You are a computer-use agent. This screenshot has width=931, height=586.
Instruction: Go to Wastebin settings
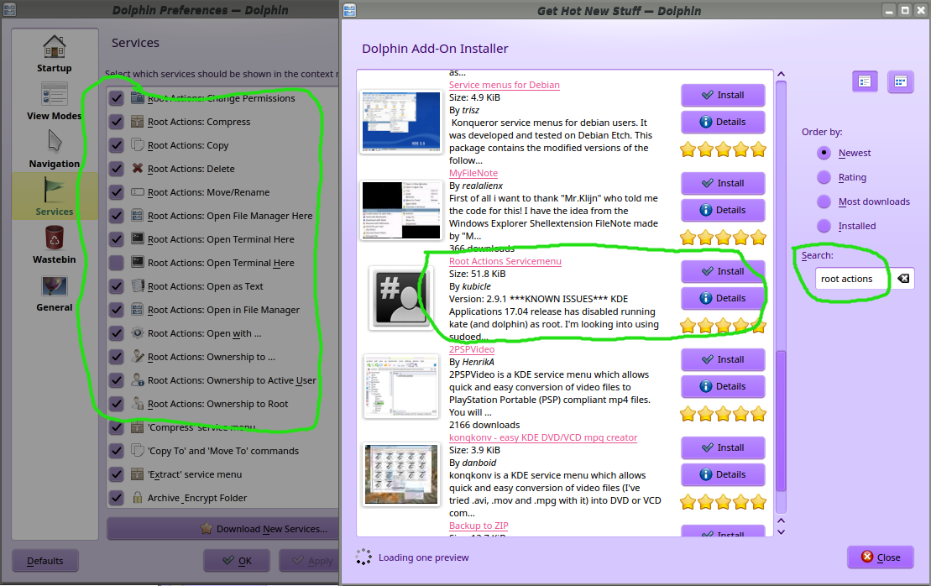(54, 244)
